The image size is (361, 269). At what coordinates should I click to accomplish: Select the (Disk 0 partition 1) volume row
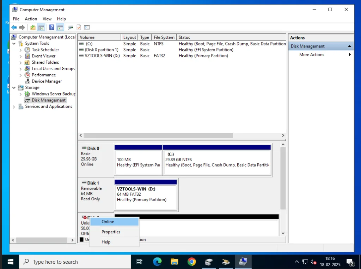tap(182, 50)
